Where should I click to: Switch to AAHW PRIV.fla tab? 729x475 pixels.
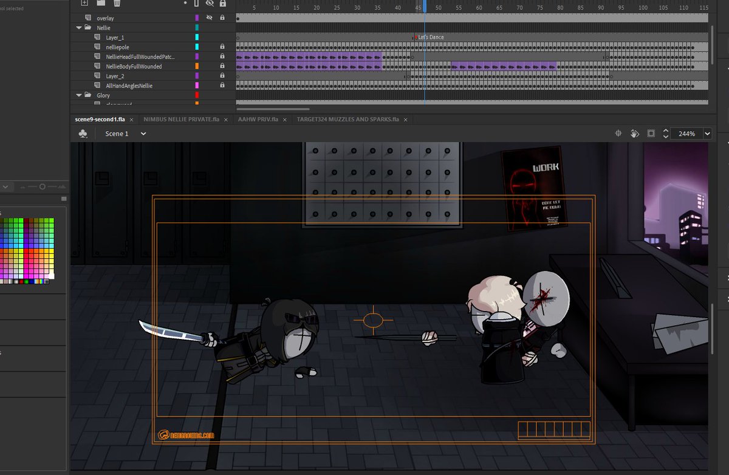point(258,119)
